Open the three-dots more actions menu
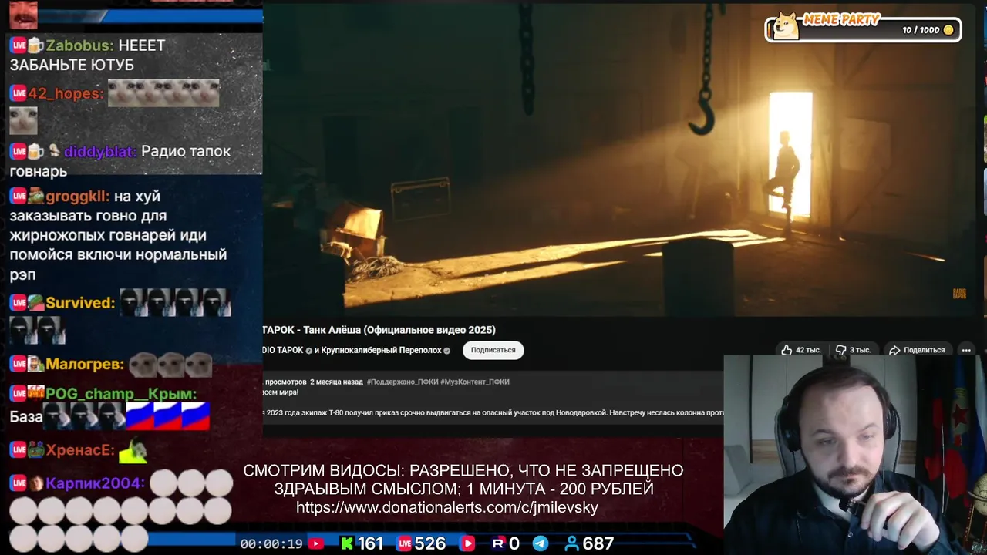987x555 pixels. 966,350
